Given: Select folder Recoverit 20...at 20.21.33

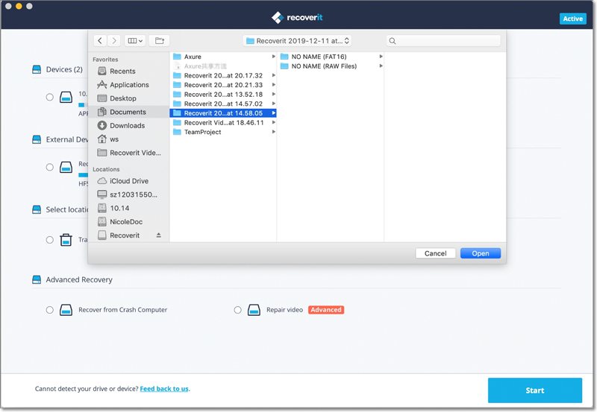Looking at the screenshot, I should 223,85.
